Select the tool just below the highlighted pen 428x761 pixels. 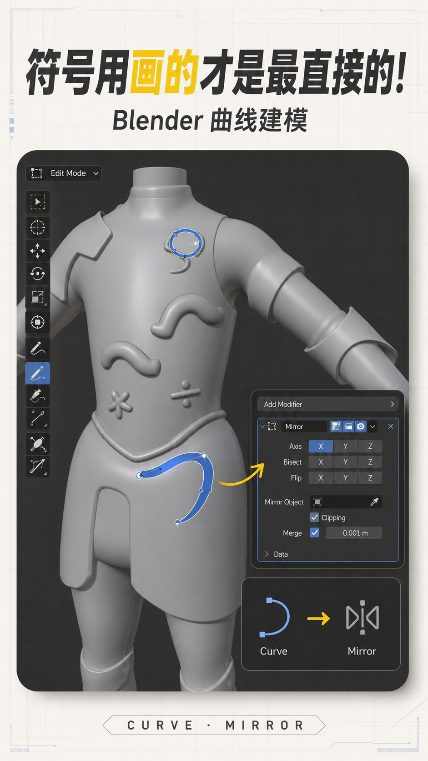[x=38, y=396]
